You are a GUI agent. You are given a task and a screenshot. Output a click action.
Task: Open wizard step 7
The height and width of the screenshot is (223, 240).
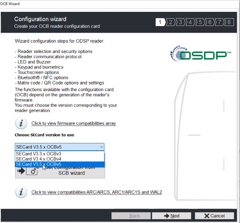point(219,22)
